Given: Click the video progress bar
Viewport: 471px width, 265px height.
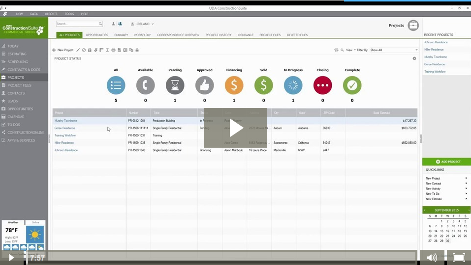Looking at the screenshot, I should click(221, 258).
